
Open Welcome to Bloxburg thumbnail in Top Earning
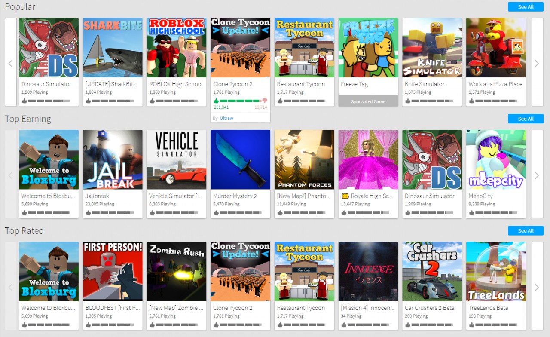click(49, 159)
